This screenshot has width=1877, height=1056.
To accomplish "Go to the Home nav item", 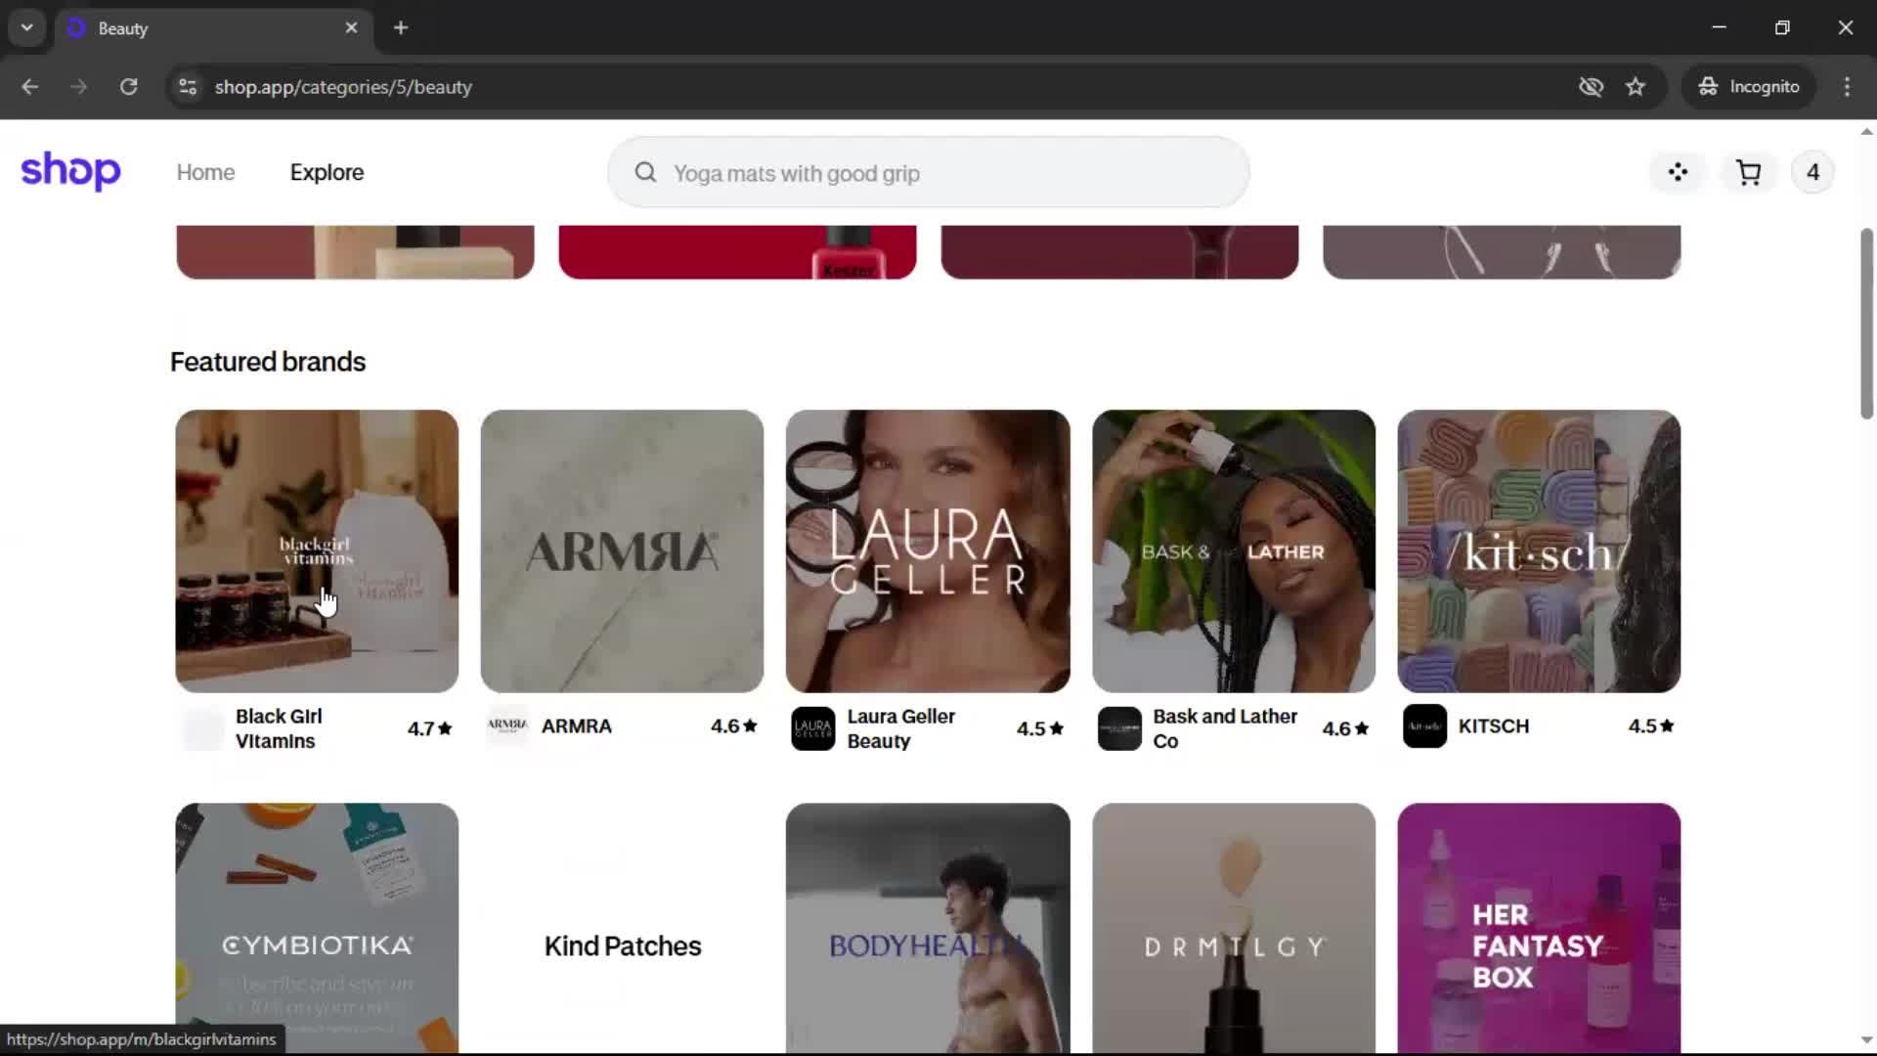I will [x=205, y=172].
